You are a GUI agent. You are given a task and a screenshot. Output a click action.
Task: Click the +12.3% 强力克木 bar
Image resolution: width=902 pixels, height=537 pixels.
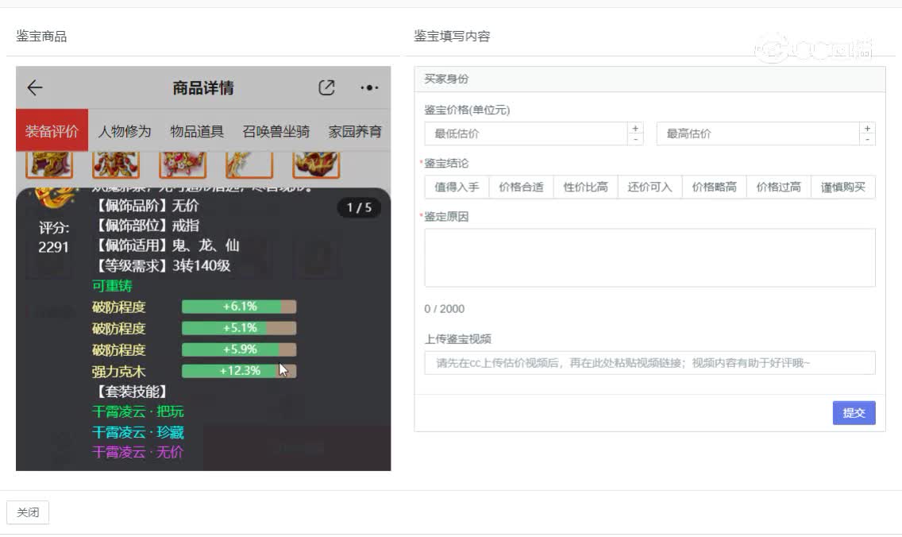point(239,371)
